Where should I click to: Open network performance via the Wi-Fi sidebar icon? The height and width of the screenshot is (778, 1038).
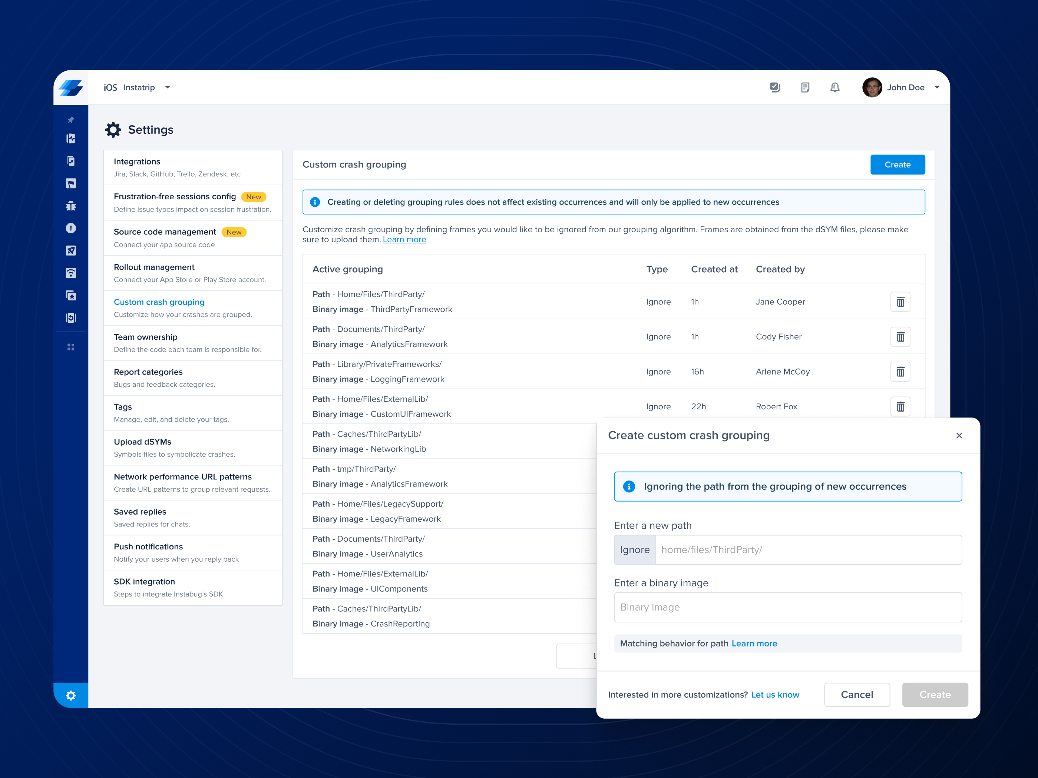click(x=71, y=273)
